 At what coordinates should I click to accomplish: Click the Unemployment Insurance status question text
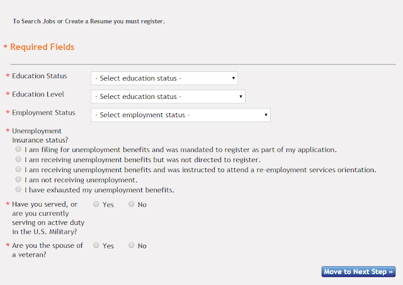(40, 135)
